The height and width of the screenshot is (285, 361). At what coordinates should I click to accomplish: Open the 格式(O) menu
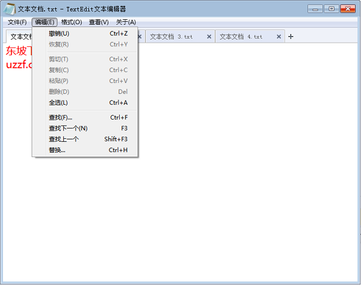[x=72, y=22]
